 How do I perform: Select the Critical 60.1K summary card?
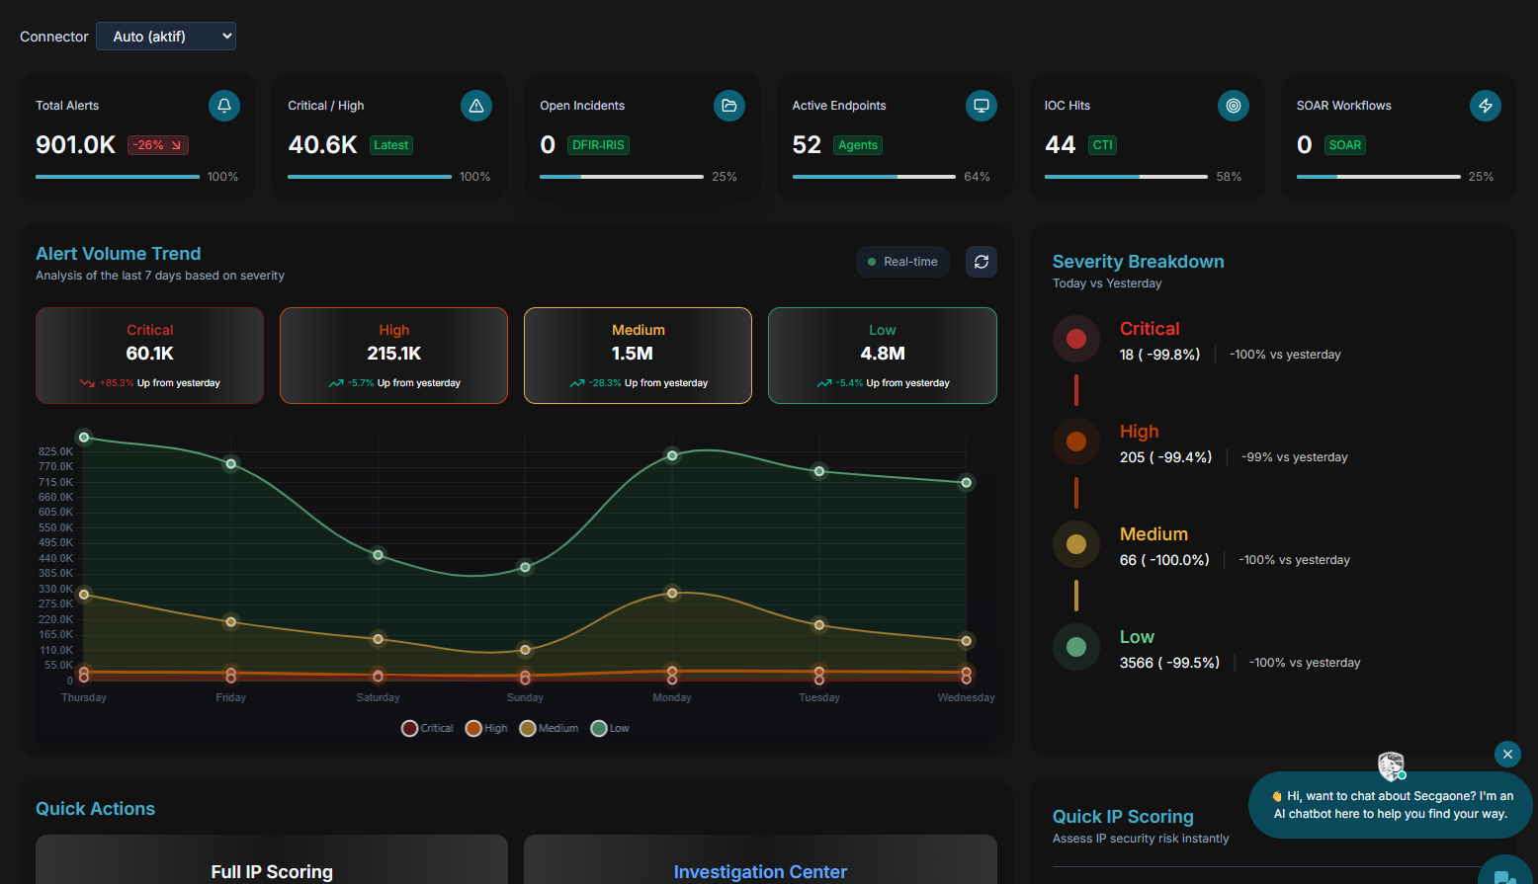pos(150,356)
